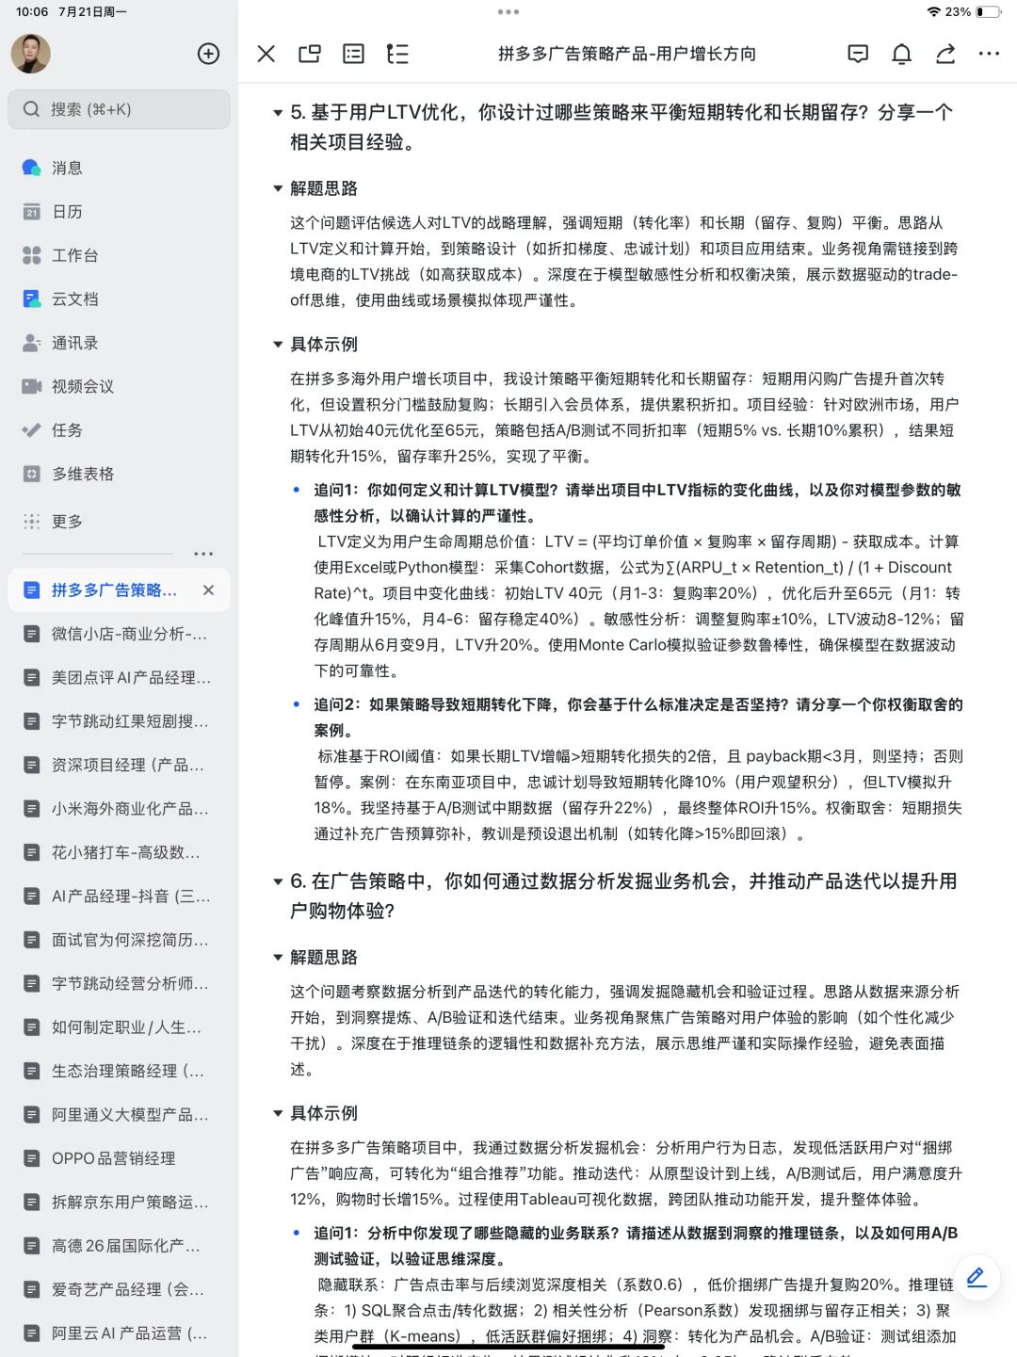This screenshot has width=1017, height=1357.
Task: Collapse heading 6 在广告策略中
Action: pyautogui.click(x=278, y=882)
